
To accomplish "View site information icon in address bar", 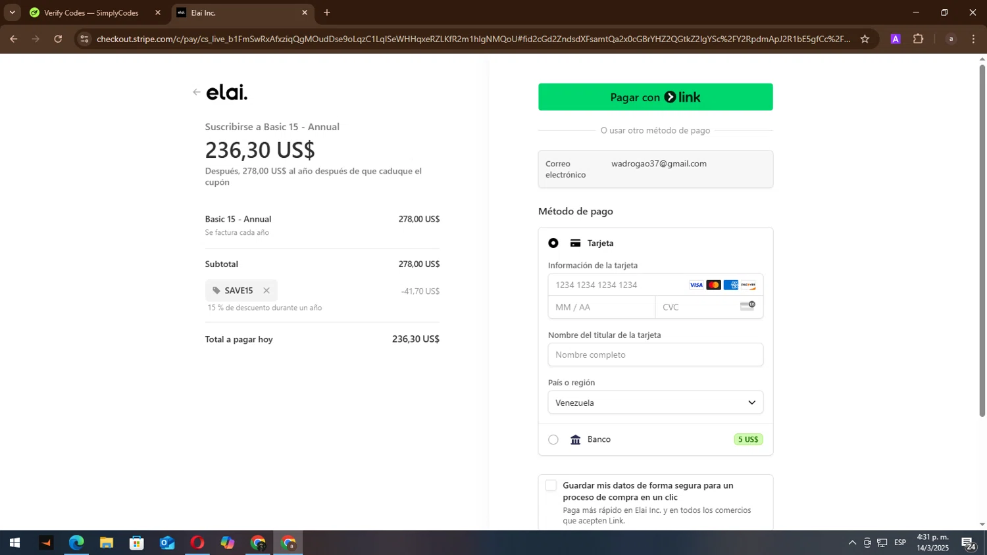I will coord(84,39).
